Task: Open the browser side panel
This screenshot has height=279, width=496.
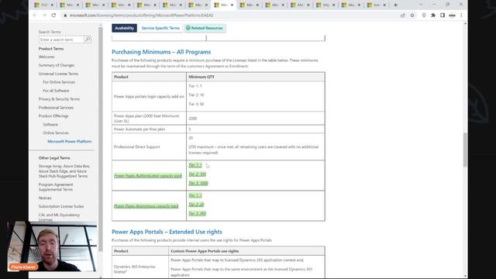Action: 443,15
